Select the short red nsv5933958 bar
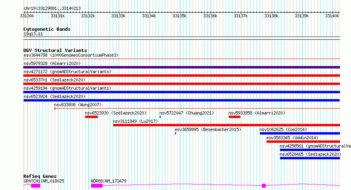The image size is (351, 190). [234, 117]
